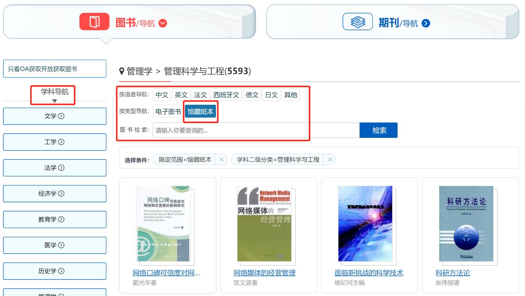Open cover of 科研方法论 book

[466, 224]
